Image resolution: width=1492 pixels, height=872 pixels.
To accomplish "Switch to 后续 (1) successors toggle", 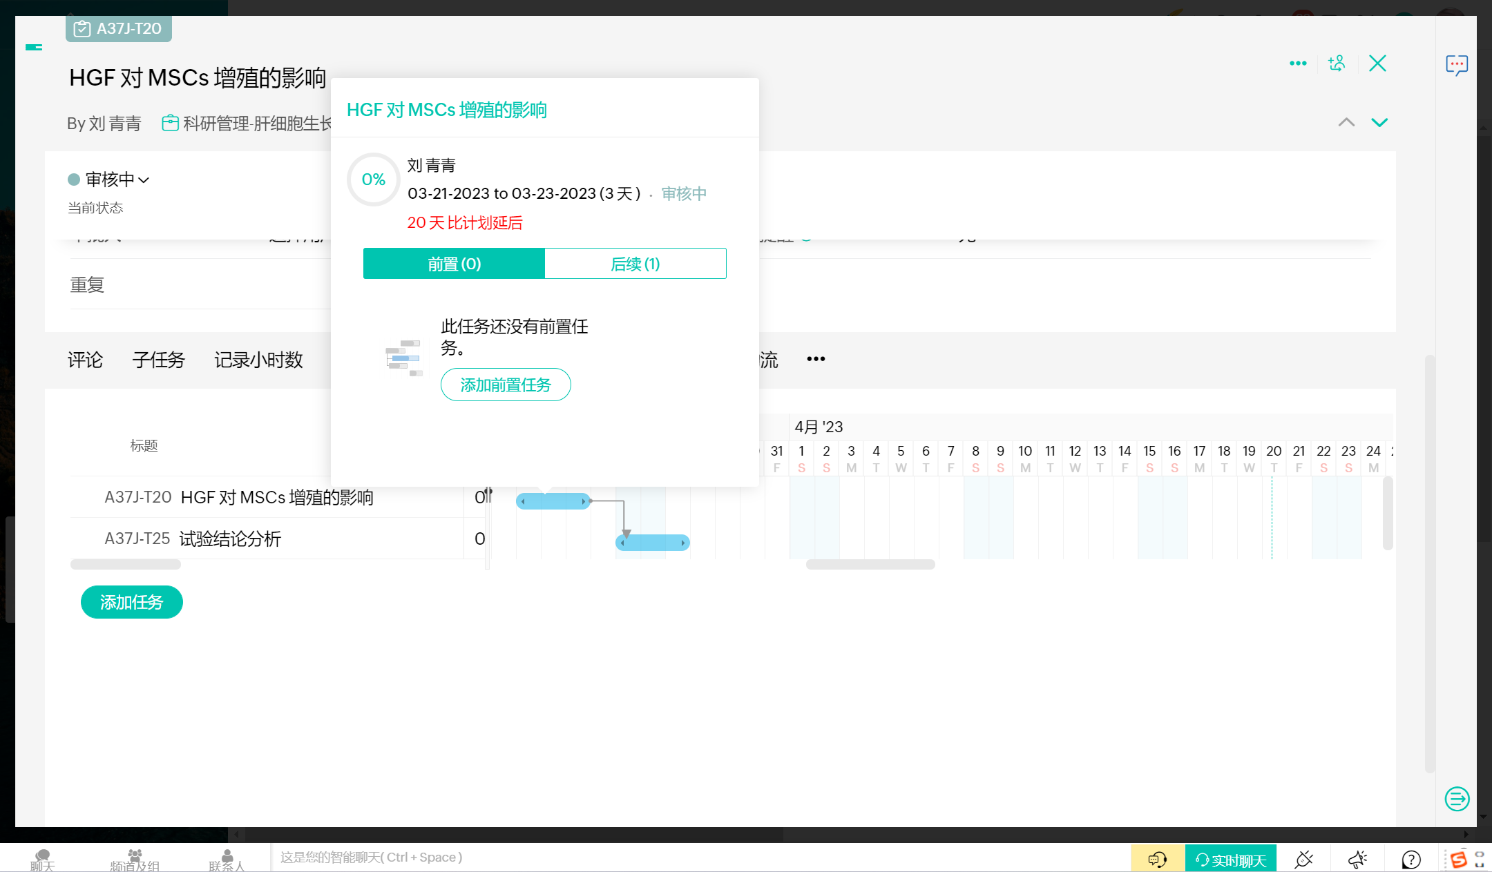I will point(635,264).
